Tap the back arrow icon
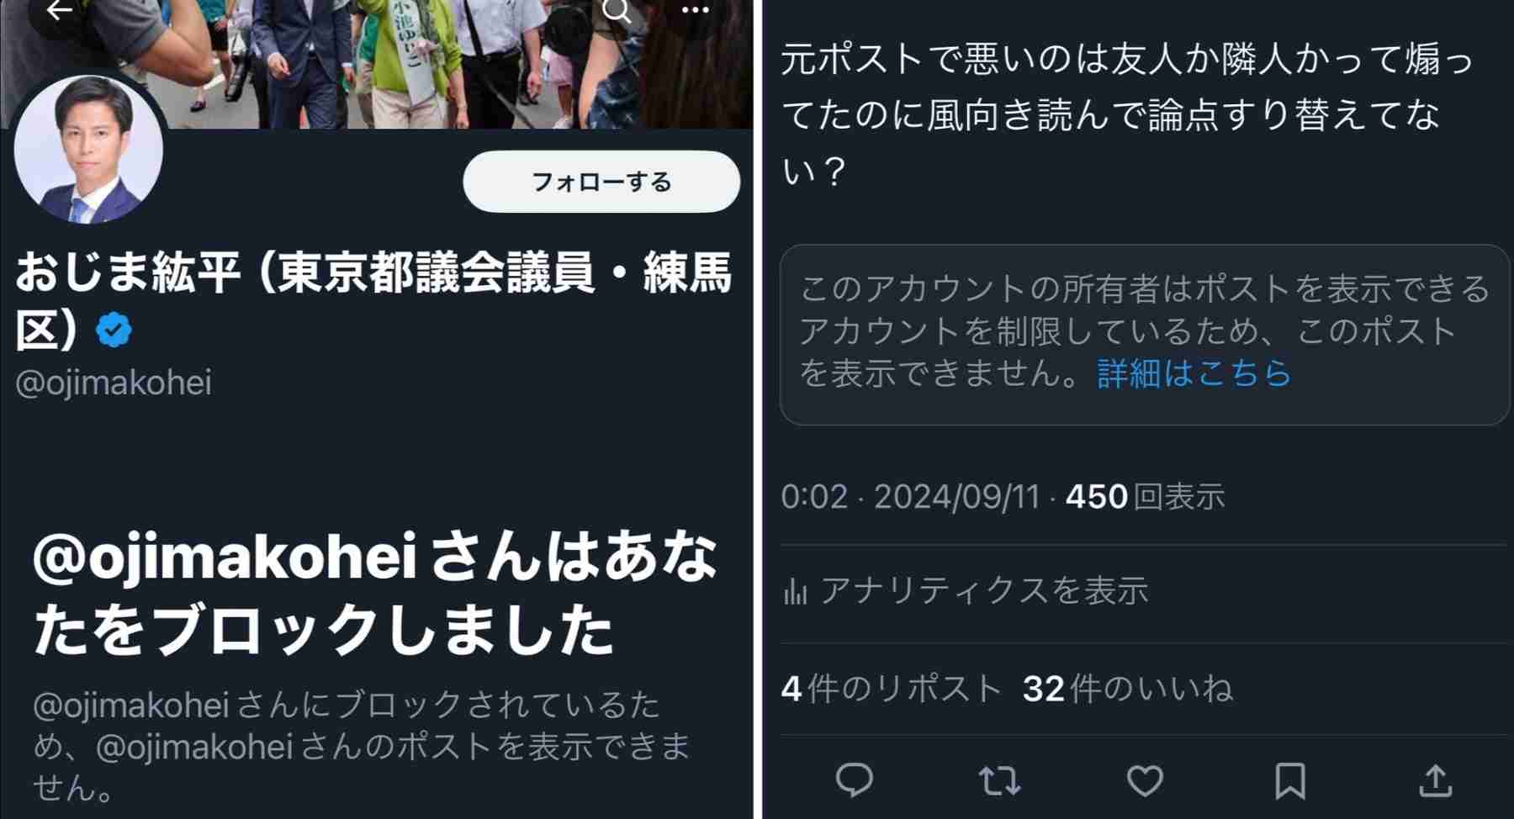This screenshot has height=819, width=1514. pyautogui.click(x=60, y=10)
